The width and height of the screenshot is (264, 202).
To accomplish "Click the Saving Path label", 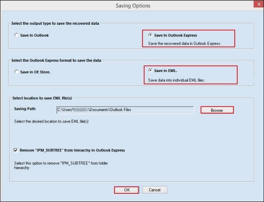I will pyautogui.click(x=26, y=110).
